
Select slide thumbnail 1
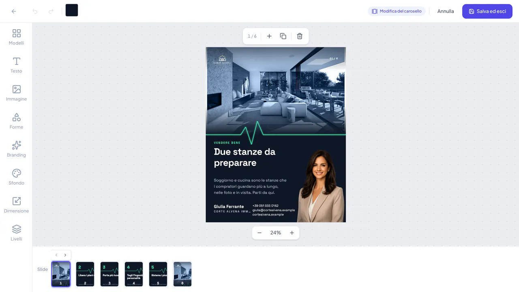(x=61, y=274)
